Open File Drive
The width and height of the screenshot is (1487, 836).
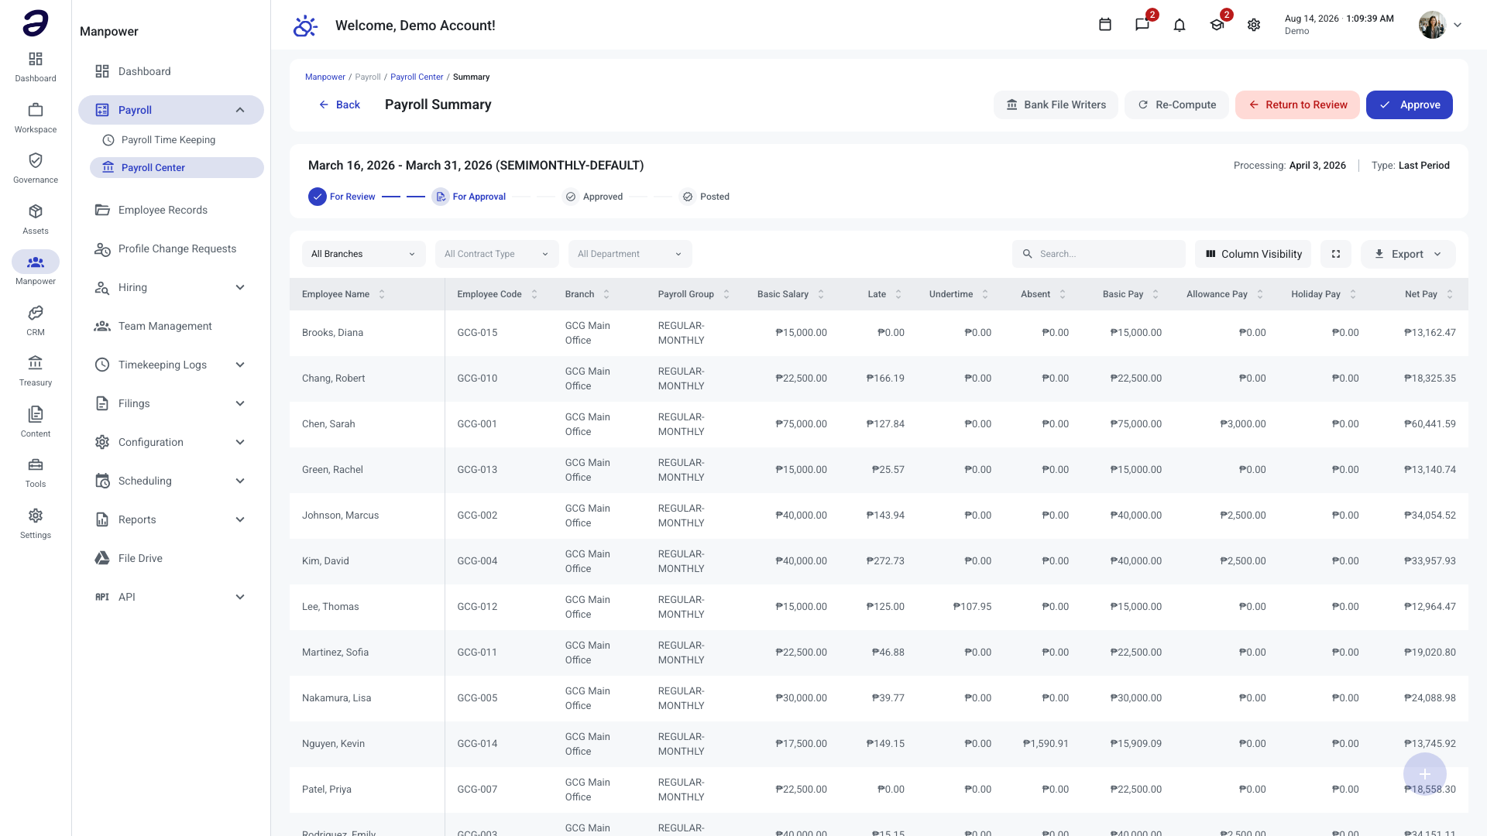tap(170, 558)
